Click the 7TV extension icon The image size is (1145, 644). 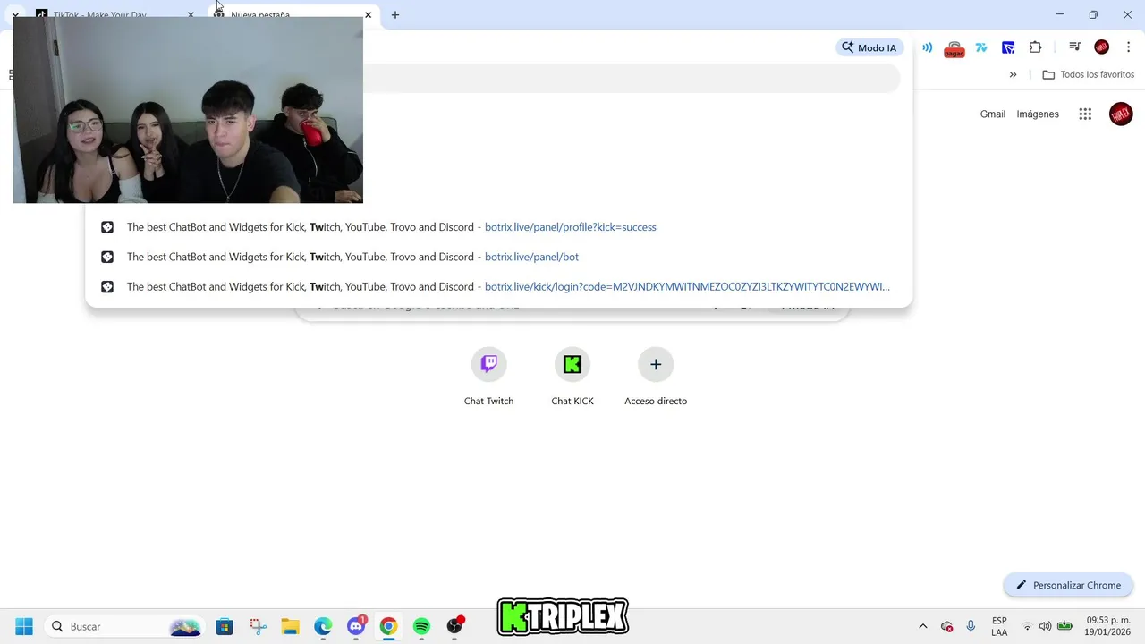pos(981,47)
